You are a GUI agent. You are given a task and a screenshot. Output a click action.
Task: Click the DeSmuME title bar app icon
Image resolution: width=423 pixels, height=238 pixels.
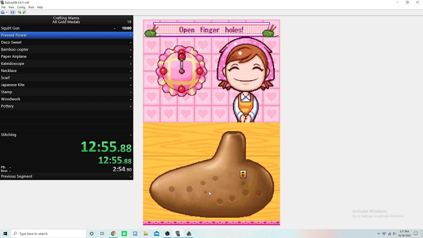pyautogui.click(x=2, y=2)
